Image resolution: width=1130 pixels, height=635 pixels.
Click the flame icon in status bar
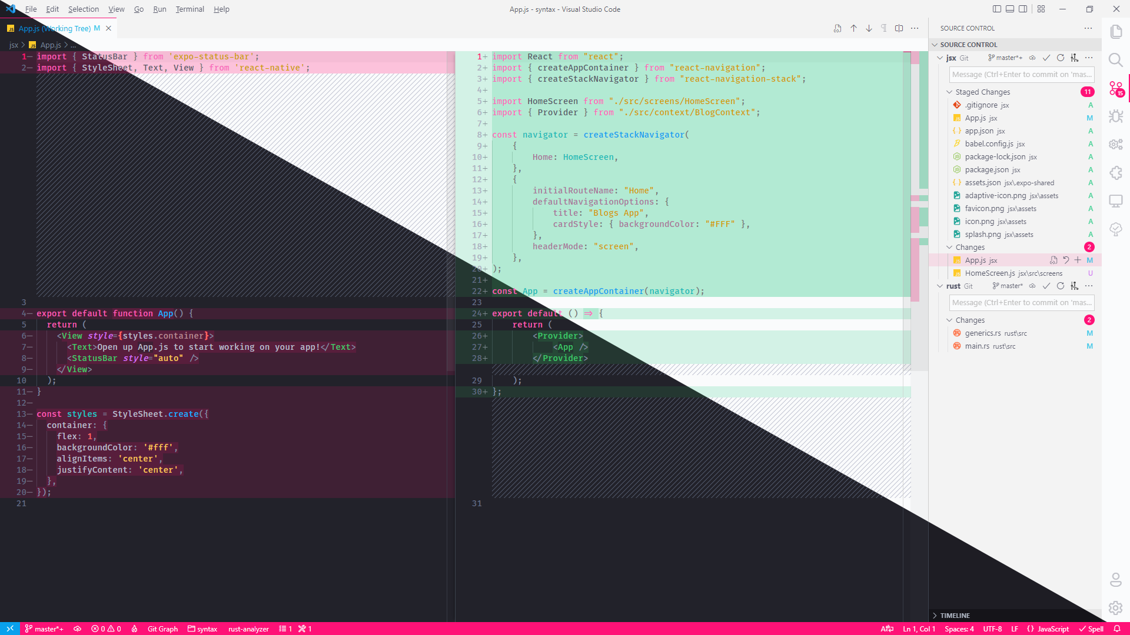click(x=134, y=629)
